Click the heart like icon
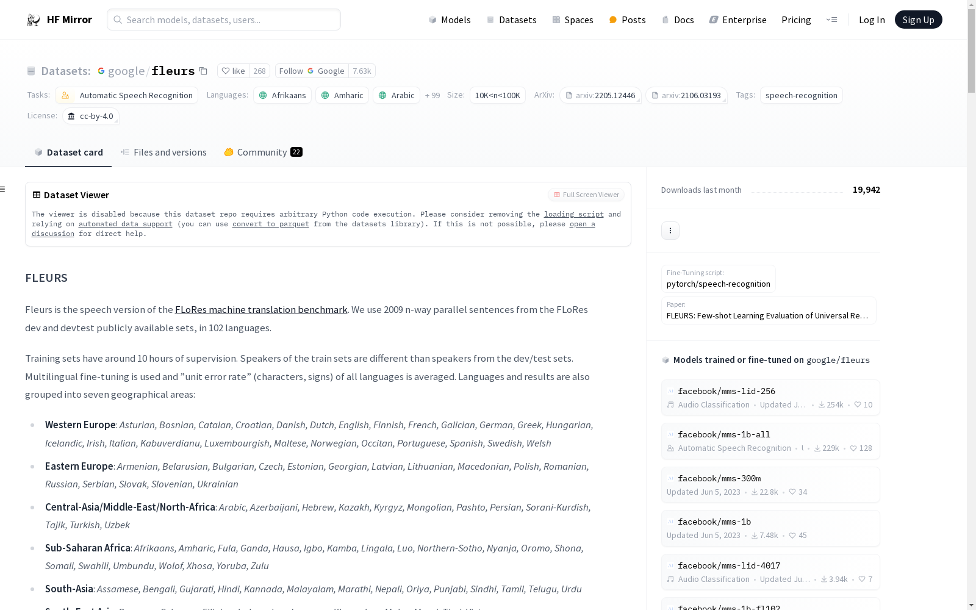The image size is (976, 610). pyautogui.click(x=226, y=71)
